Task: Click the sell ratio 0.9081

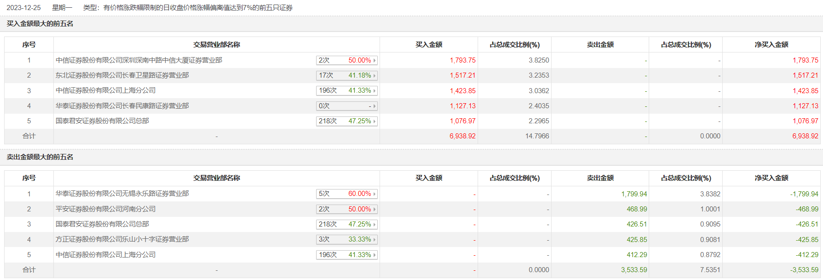Action: (x=710, y=240)
